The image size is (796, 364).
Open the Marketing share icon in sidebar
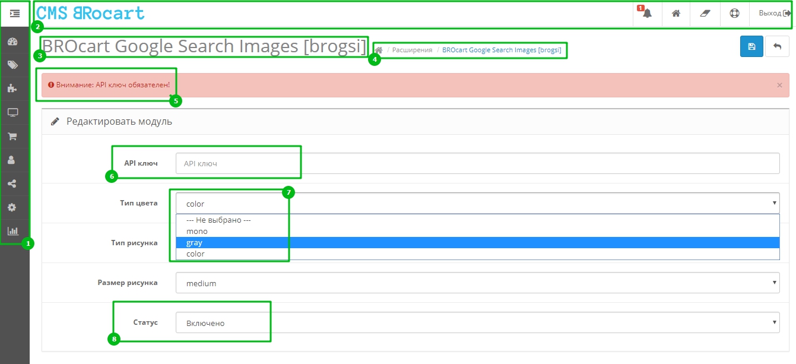[12, 183]
